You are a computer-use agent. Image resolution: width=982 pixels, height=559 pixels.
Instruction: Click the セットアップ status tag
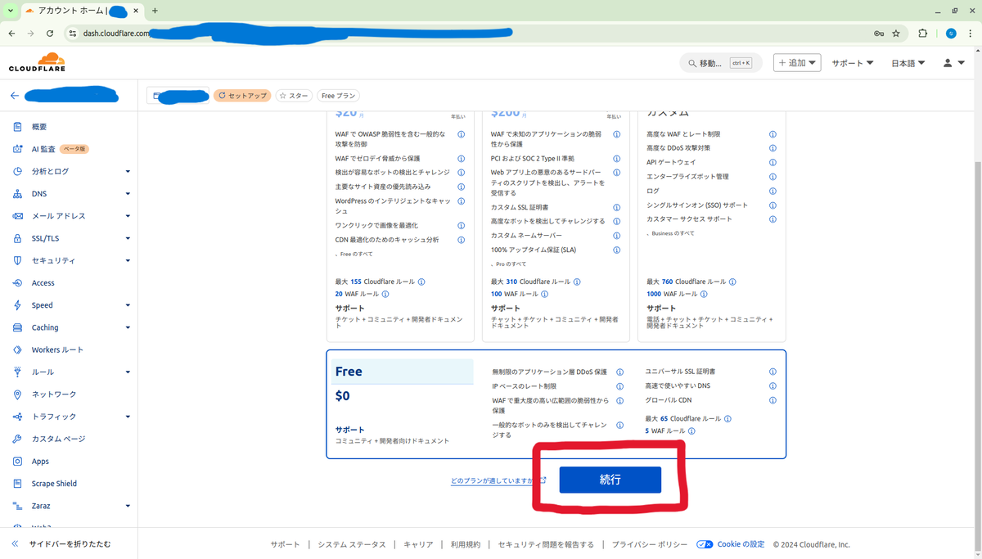pos(242,96)
